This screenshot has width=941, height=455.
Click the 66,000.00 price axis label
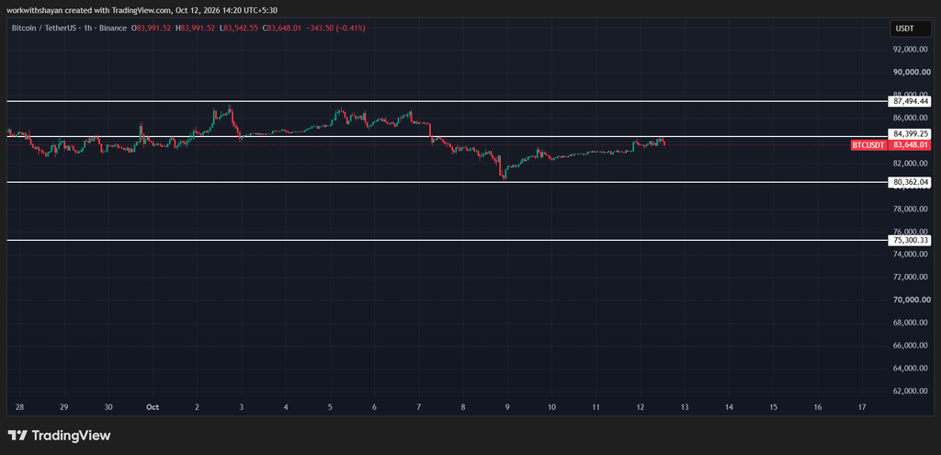coord(911,345)
